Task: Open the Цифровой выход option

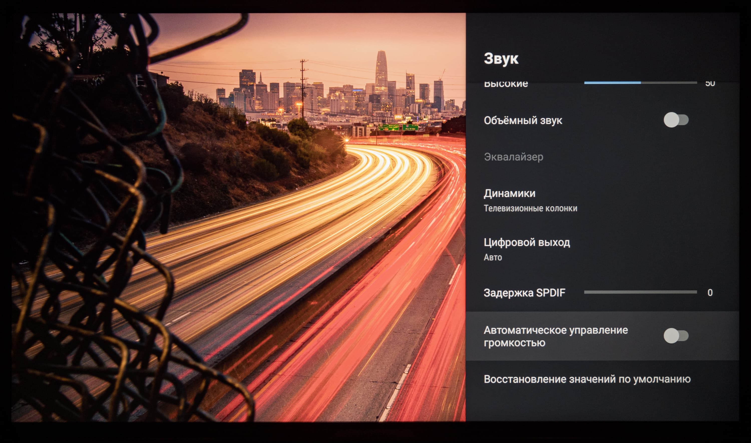Action: pyautogui.click(x=527, y=242)
